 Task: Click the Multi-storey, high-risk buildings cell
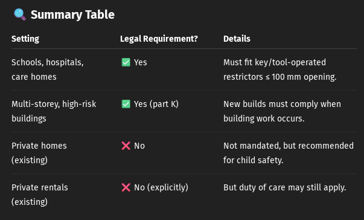click(x=54, y=111)
